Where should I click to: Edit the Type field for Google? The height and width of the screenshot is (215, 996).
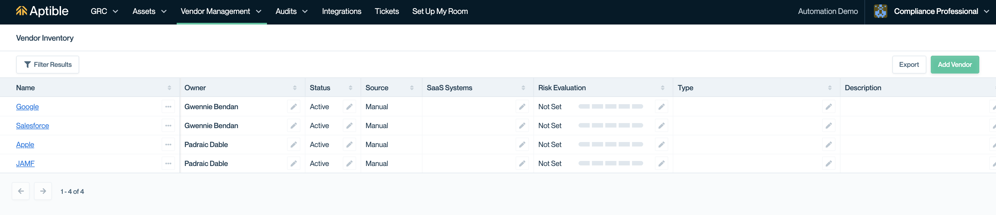pyautogui.click(x=829, y=107)
